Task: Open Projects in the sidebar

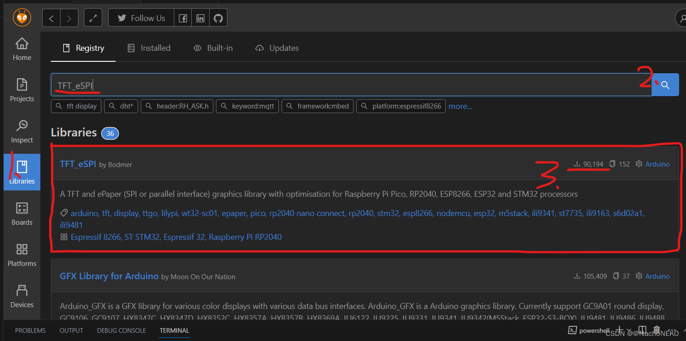Action: [22, 91]
